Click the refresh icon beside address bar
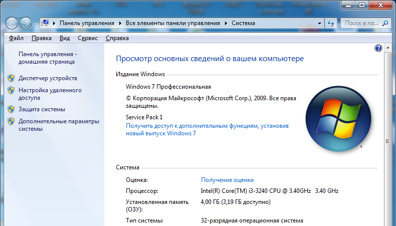The height and width of the screenshot is (226, 396). click(x=331, y=23)
